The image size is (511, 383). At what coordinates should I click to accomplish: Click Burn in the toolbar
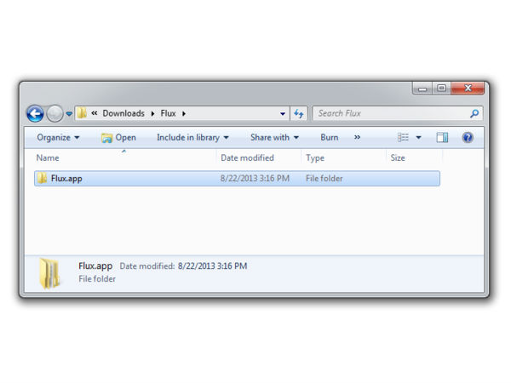pyautogui.click(x=329, y=137)
